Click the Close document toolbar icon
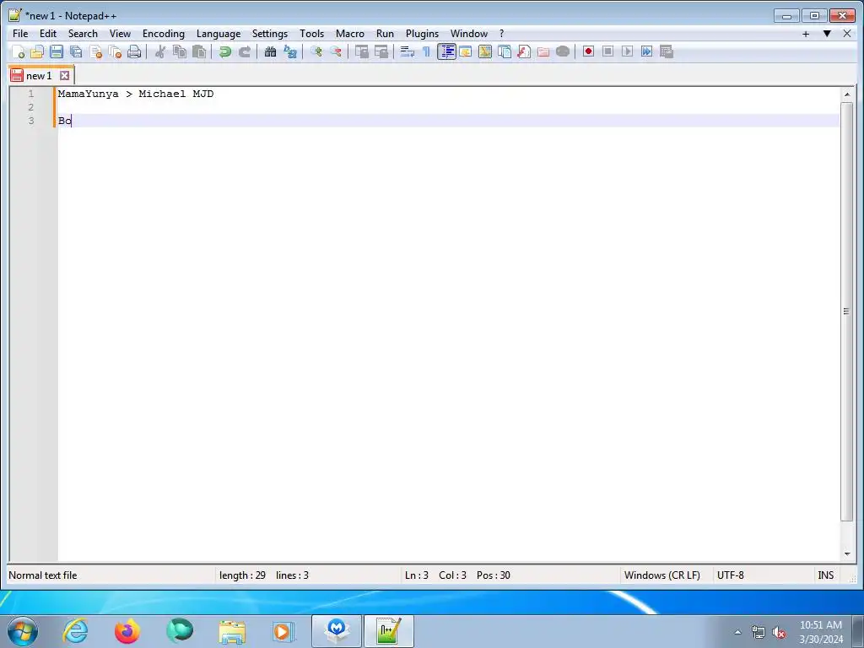 pos(95,51)
